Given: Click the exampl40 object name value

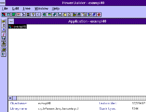Looking at the screenshot, I should (x=44, y=103).
